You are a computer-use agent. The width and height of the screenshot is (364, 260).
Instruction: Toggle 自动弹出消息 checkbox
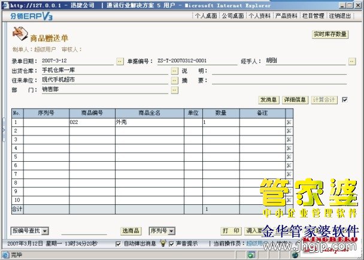118,244
